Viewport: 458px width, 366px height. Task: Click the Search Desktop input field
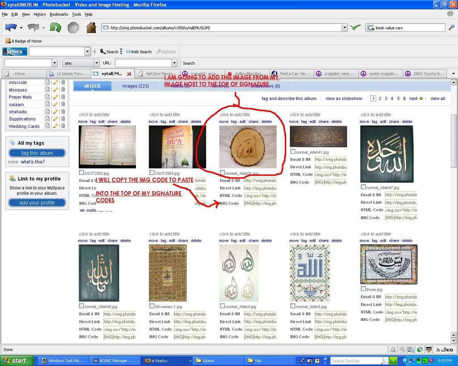coord(359,361)
